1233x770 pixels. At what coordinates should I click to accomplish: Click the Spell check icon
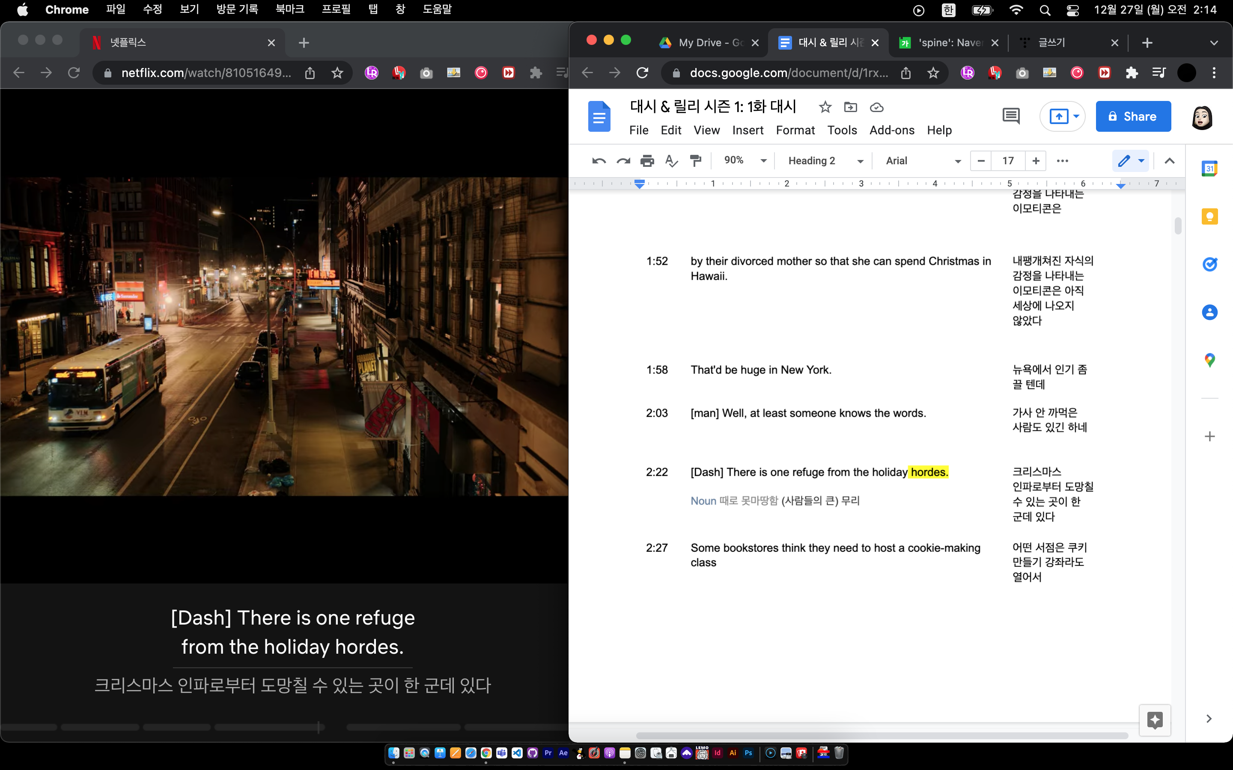[x=671, y=161]
